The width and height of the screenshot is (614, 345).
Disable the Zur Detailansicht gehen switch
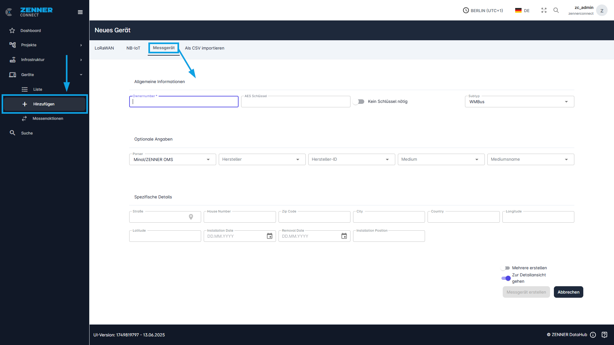click(506, 278)
